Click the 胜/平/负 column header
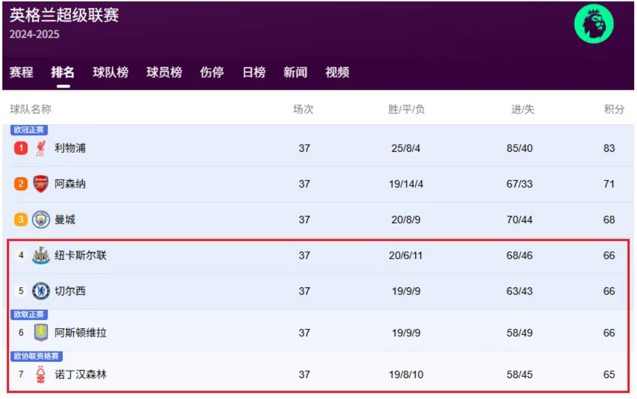Image resolution: width=637 pixels, height=399 pixels. pos(406,110)
